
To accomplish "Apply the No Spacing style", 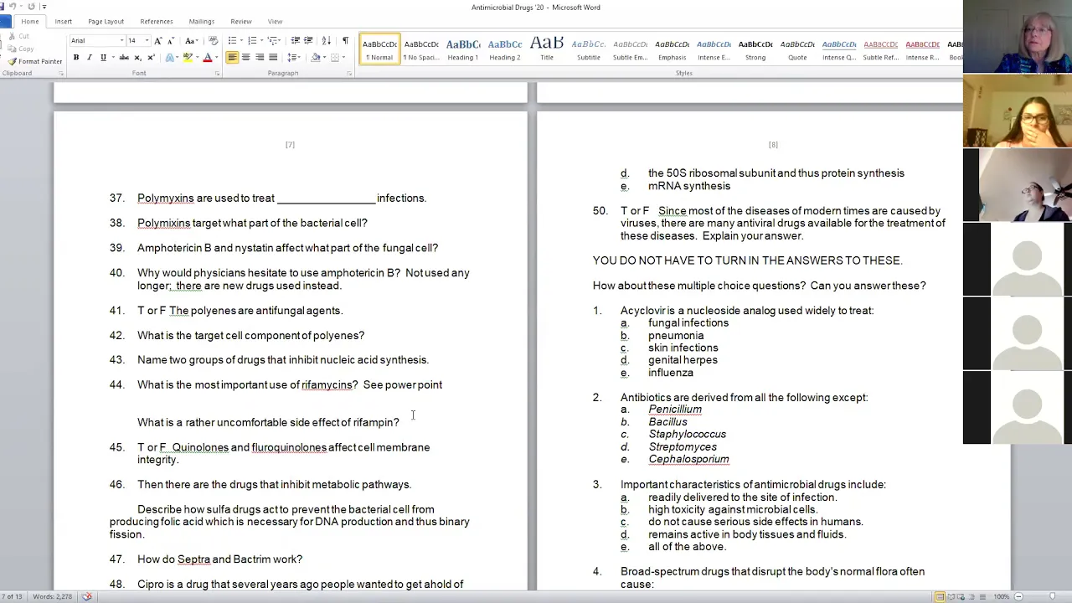I will point(421,49).
